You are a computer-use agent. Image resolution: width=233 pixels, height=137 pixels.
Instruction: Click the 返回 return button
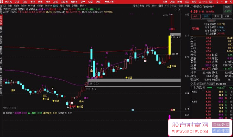(x=186, y=6)
